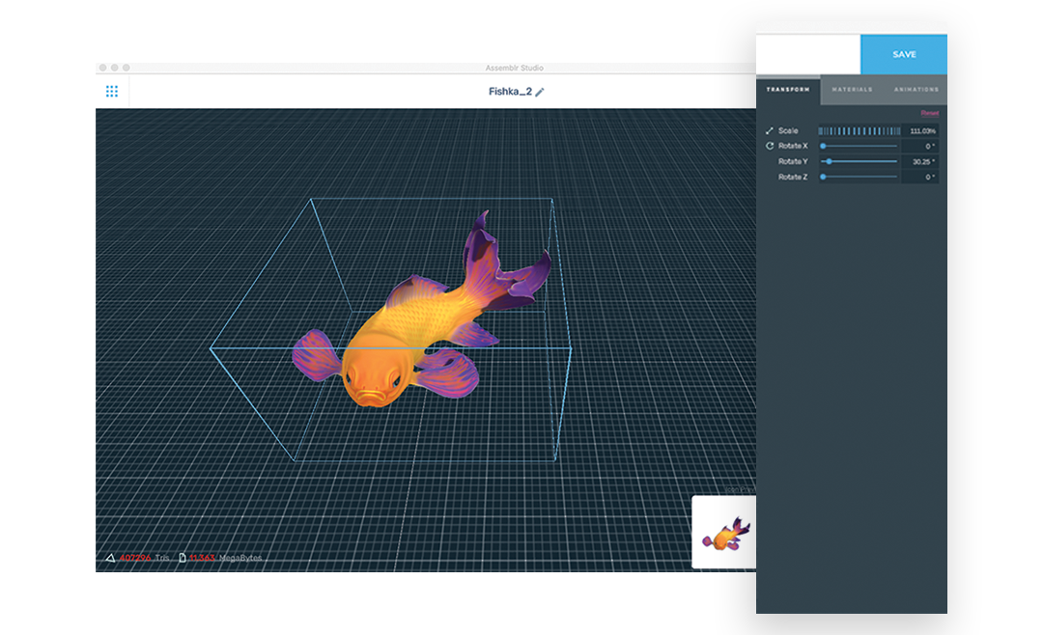Click the Rotate X slider handle
Viewport: 1043px width, 635px height.
(823, 147)
